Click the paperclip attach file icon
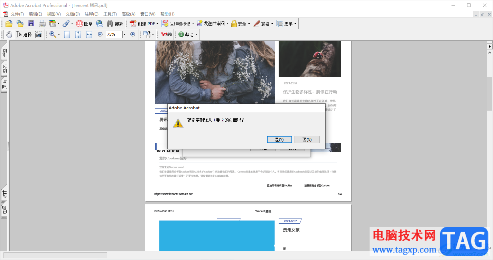 (66, 24)
